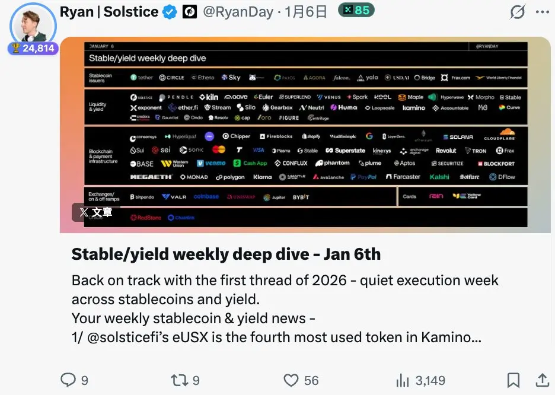Open Ryan's profile avatar picture
555x395 pixels.
pos(33,26)
